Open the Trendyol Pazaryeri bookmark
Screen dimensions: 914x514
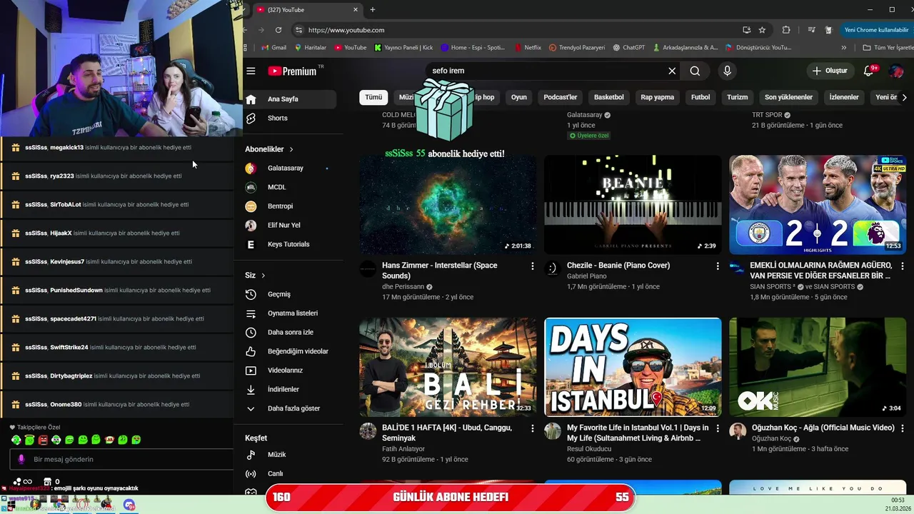tap(577, 48)
